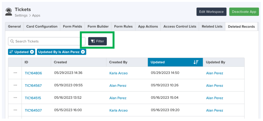Click updated date 05/16/2023 15:04

click(x=165, y=98)
